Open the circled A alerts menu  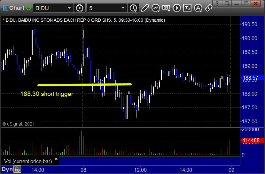[x=198, y=8]
